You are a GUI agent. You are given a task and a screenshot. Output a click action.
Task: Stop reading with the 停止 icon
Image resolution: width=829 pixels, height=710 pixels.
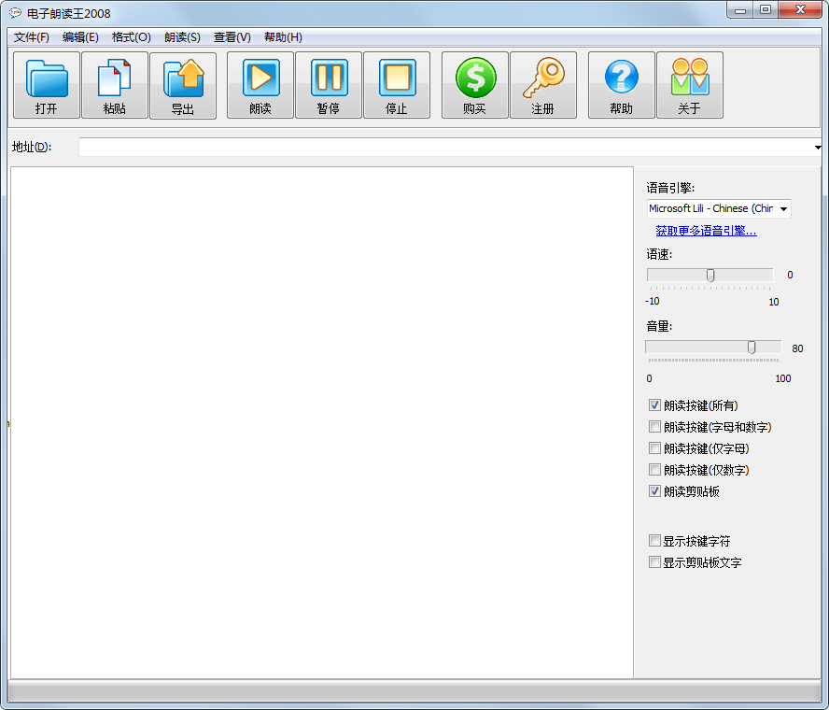(x=397, y=78)
